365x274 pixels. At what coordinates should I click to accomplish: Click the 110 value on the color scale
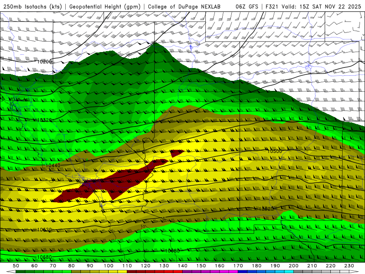tap(127, 266)
